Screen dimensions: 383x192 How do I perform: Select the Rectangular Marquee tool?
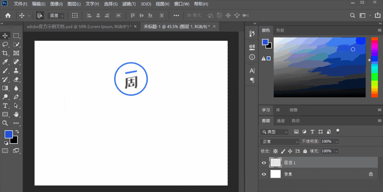[x=16, y=36]
